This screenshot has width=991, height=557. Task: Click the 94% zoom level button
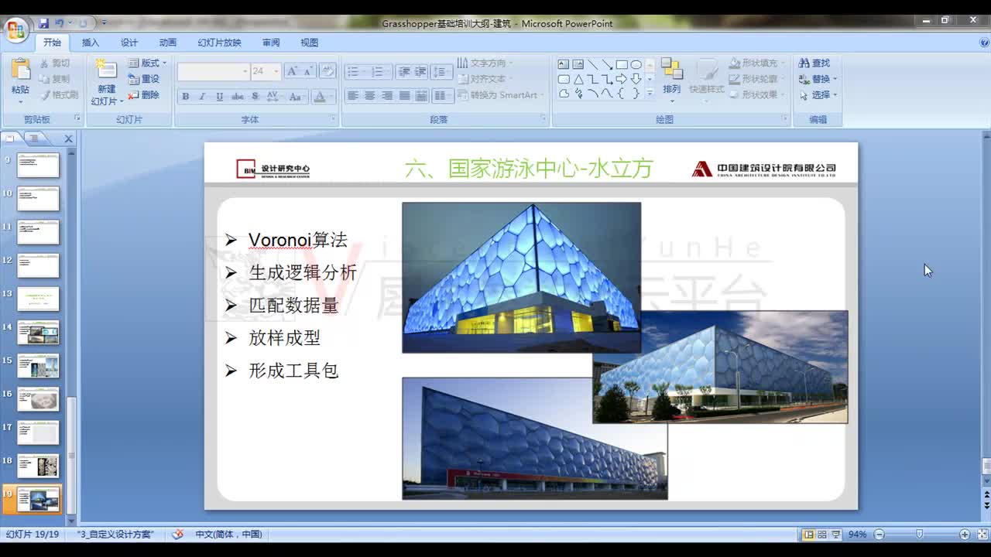click(x=858, y=535)
